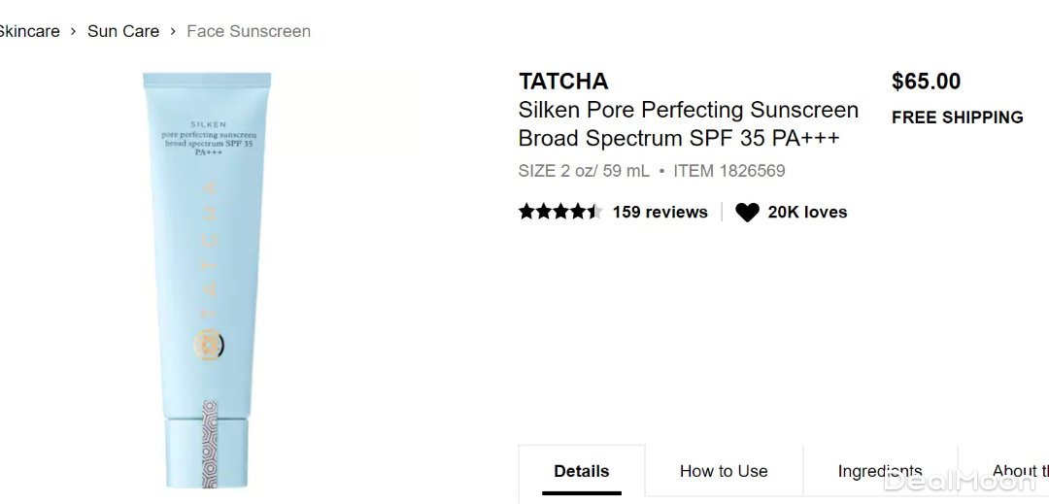The width and height of the screenshot is (1049, 504).
Task: Click the chevron after Skincare breadcrumb
Action: 73,31
